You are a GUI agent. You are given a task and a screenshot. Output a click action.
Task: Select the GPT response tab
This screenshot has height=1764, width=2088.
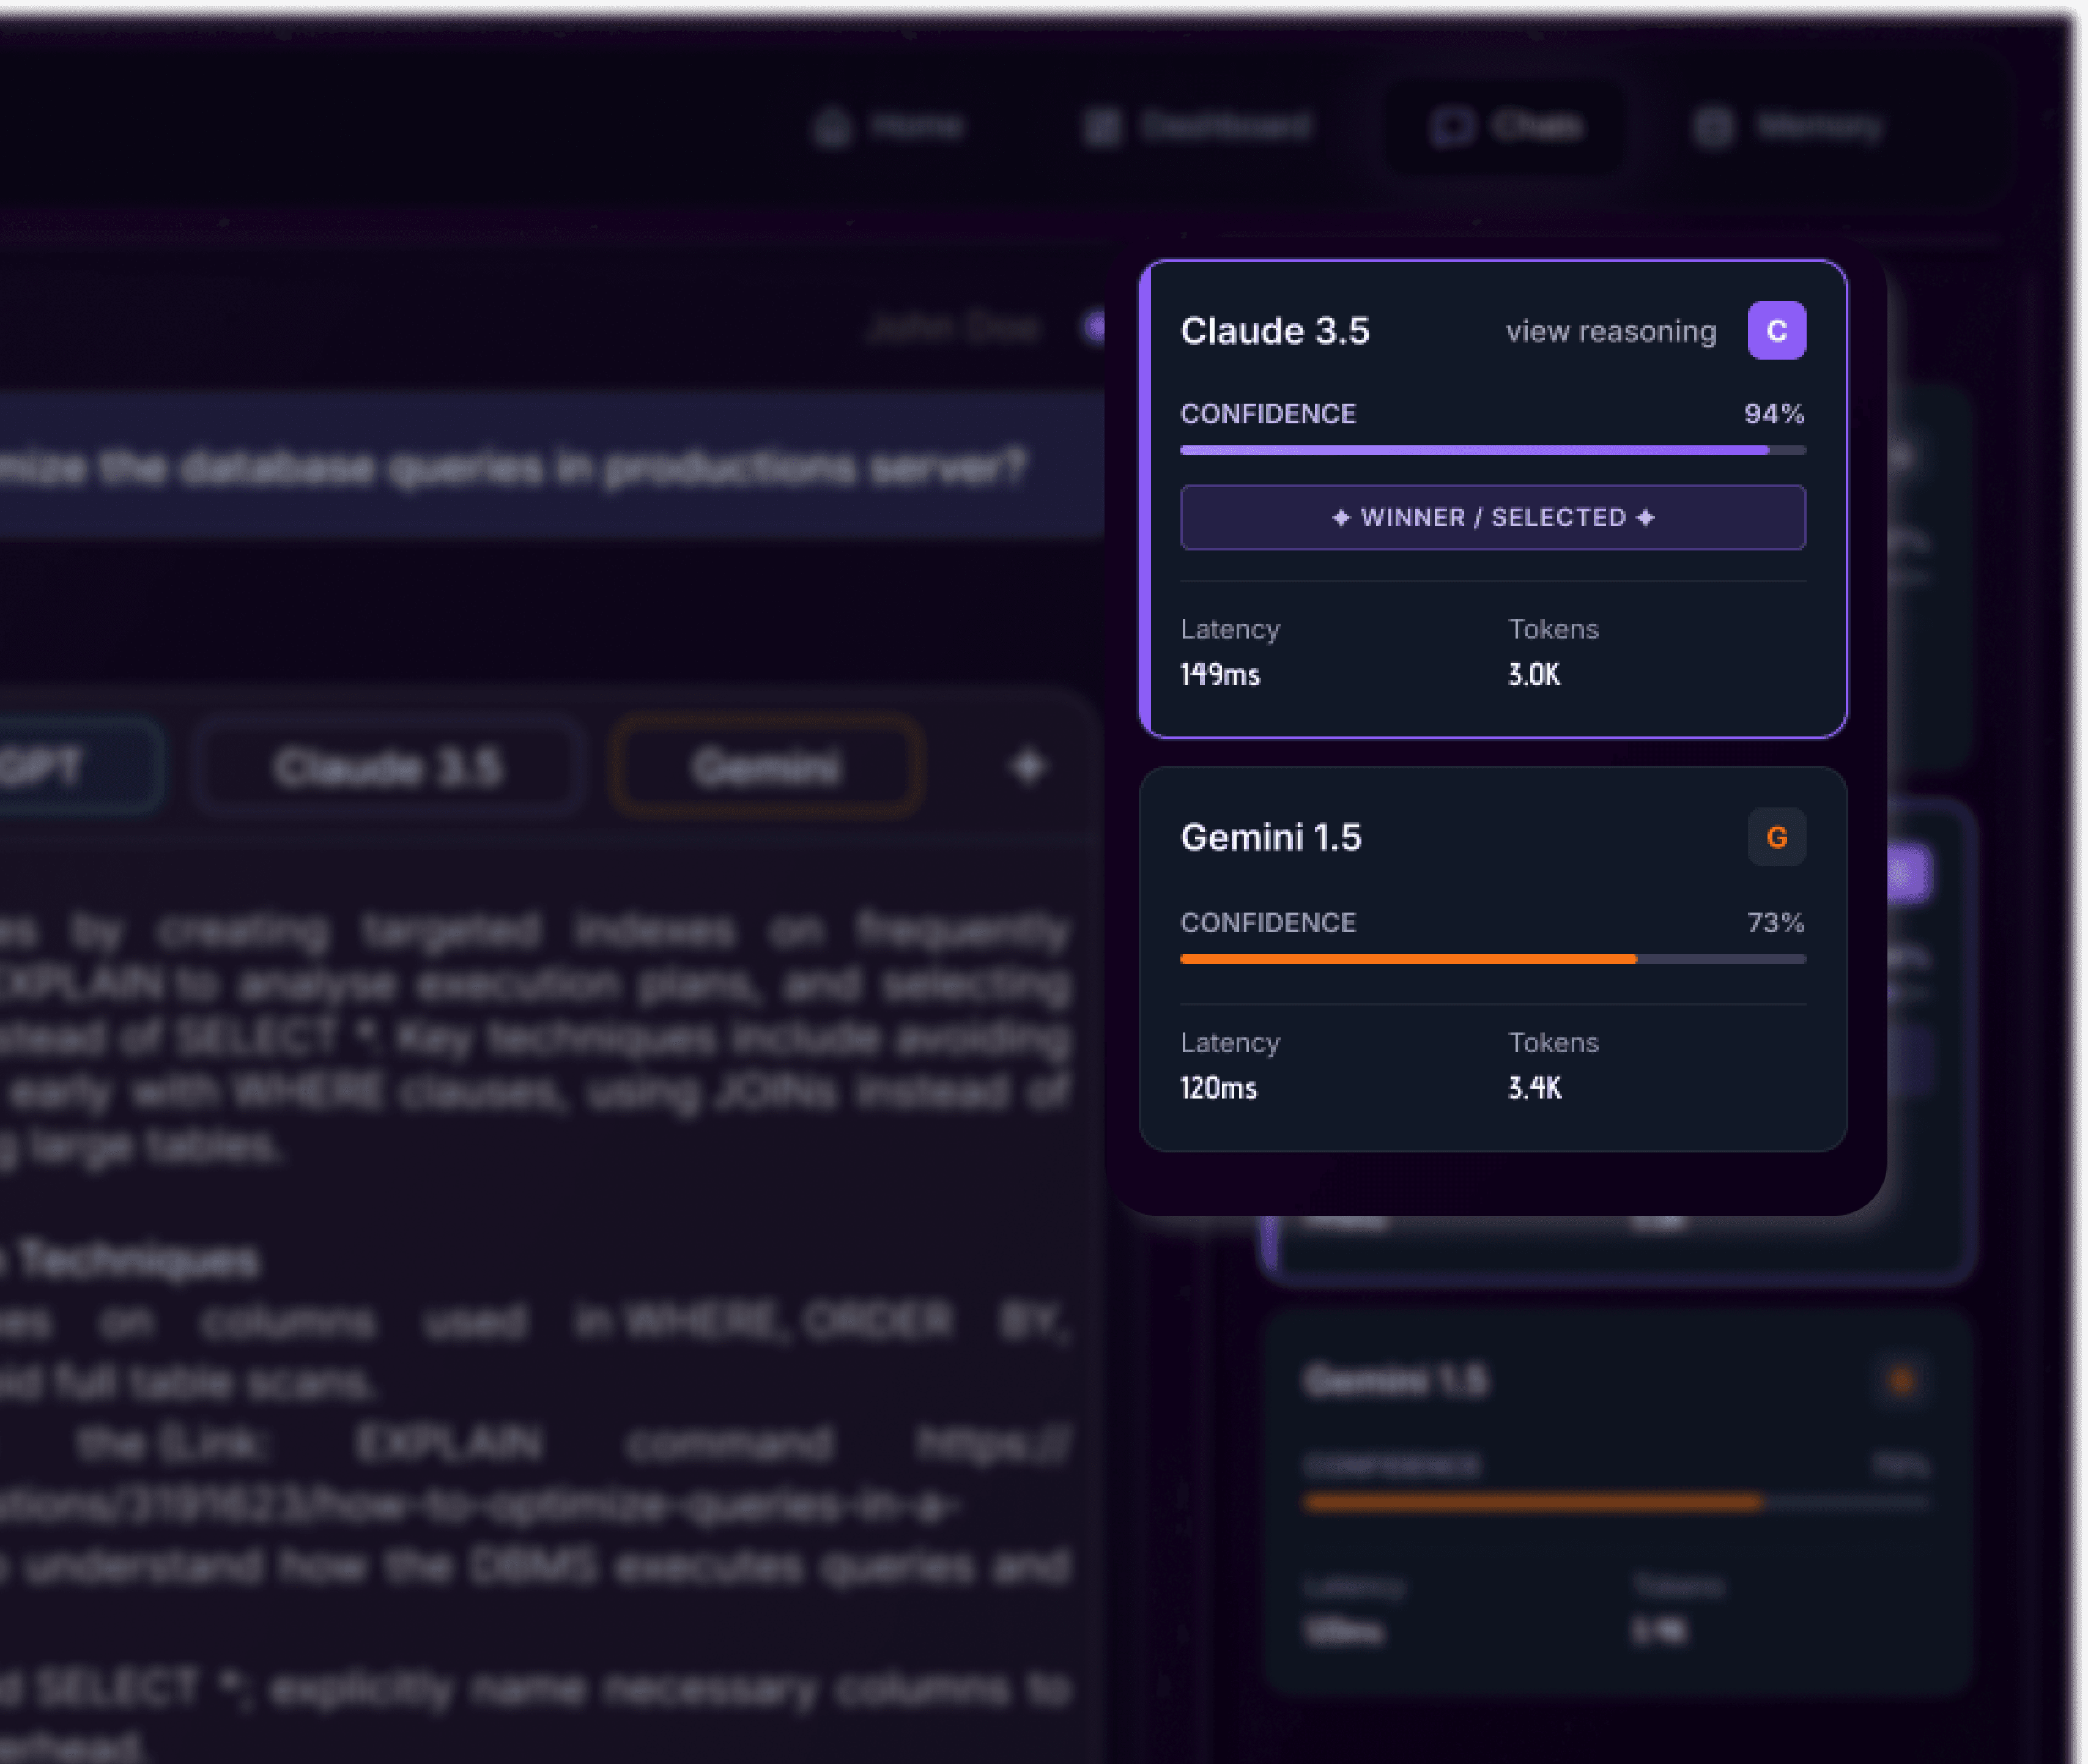point(60,767)
